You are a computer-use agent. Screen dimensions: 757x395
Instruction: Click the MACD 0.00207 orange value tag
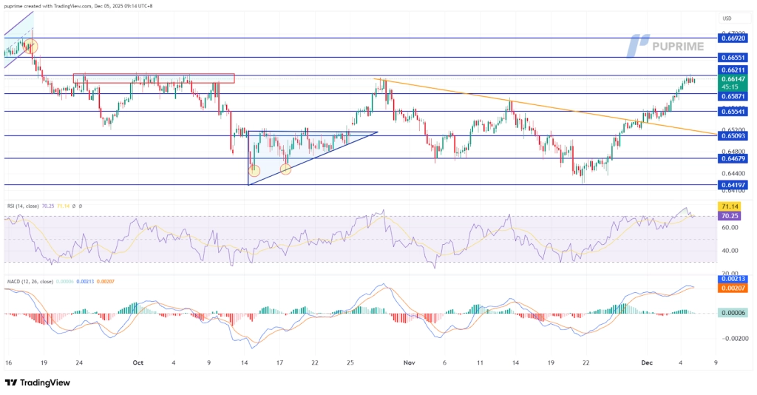(733, 289)
